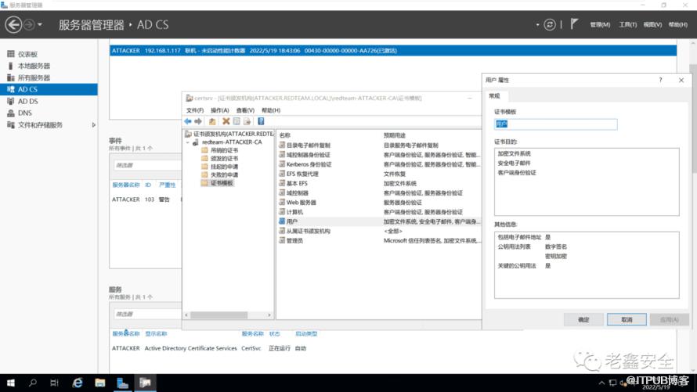Click certsrv toolbar back arrow
The height and width of the screenshot is (392, 697).
point(188,121)
